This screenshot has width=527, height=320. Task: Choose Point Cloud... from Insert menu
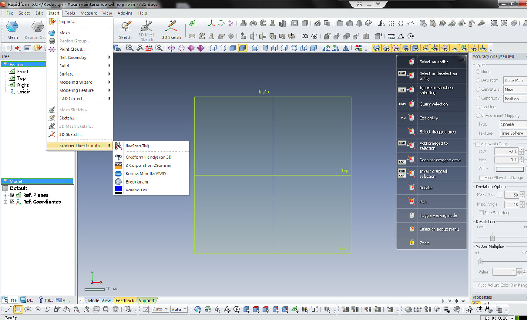tap(80, 49)
